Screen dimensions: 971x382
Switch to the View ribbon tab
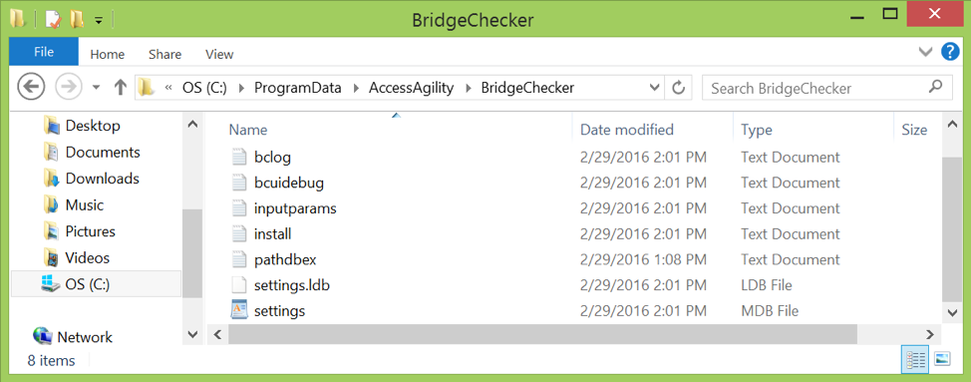coord(219,55)
